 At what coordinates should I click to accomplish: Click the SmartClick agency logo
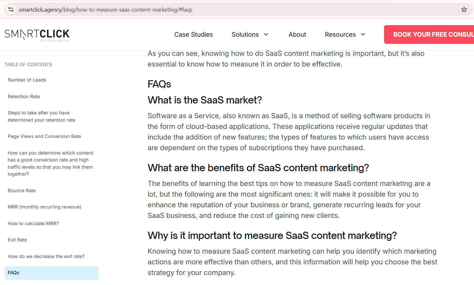click(x=37, y=34)
